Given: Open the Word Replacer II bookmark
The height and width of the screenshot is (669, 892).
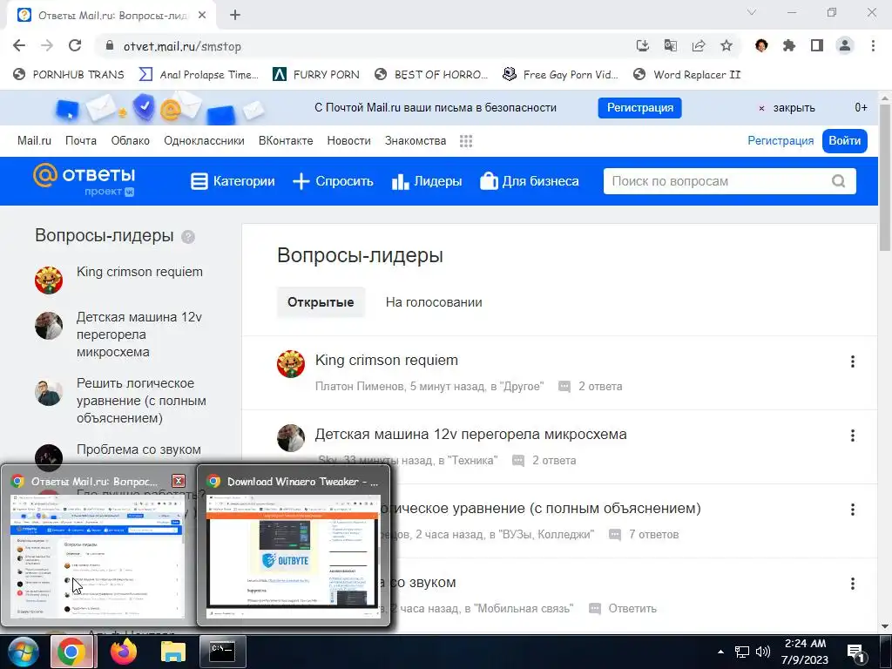Looking at the screenshot, I should tap(686, 75).
